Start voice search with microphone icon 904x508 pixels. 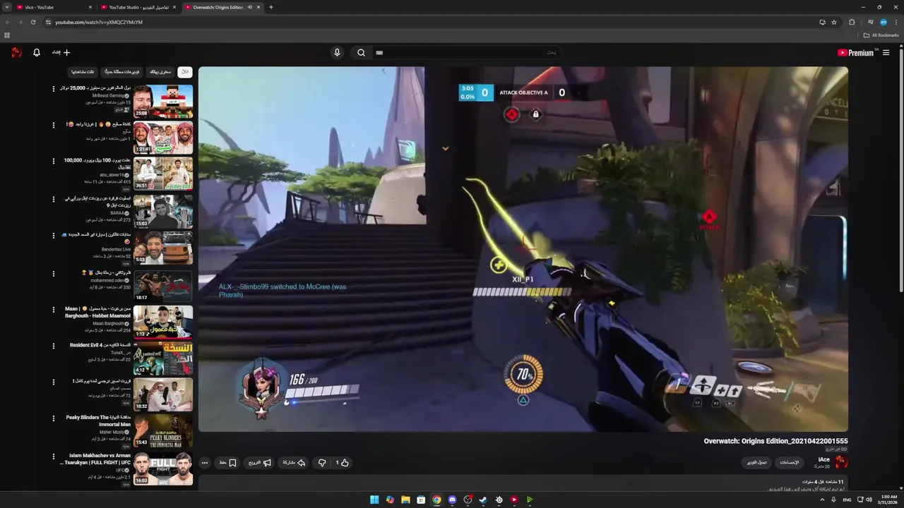coord(337,52)
